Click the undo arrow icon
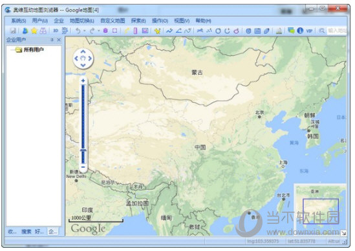Viewport: 355px width, 251px height. click(78, 31)
